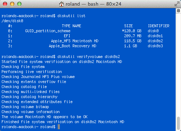Click the window title 'roland — bash — 80×24'
The height and width of the screenshot is (131, 181).
click(x=94, y=4)
